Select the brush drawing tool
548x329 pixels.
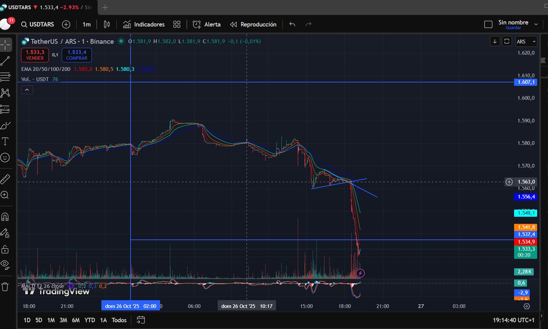(5, 125)
